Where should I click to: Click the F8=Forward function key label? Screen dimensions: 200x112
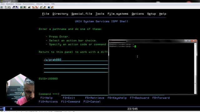click(x=161, y=98)
